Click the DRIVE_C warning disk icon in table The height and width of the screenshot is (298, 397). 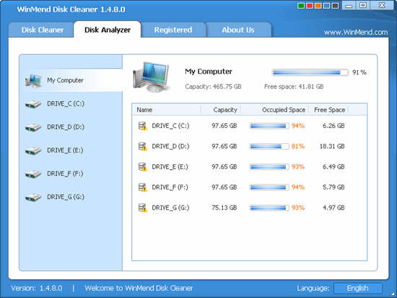[142, 126]
